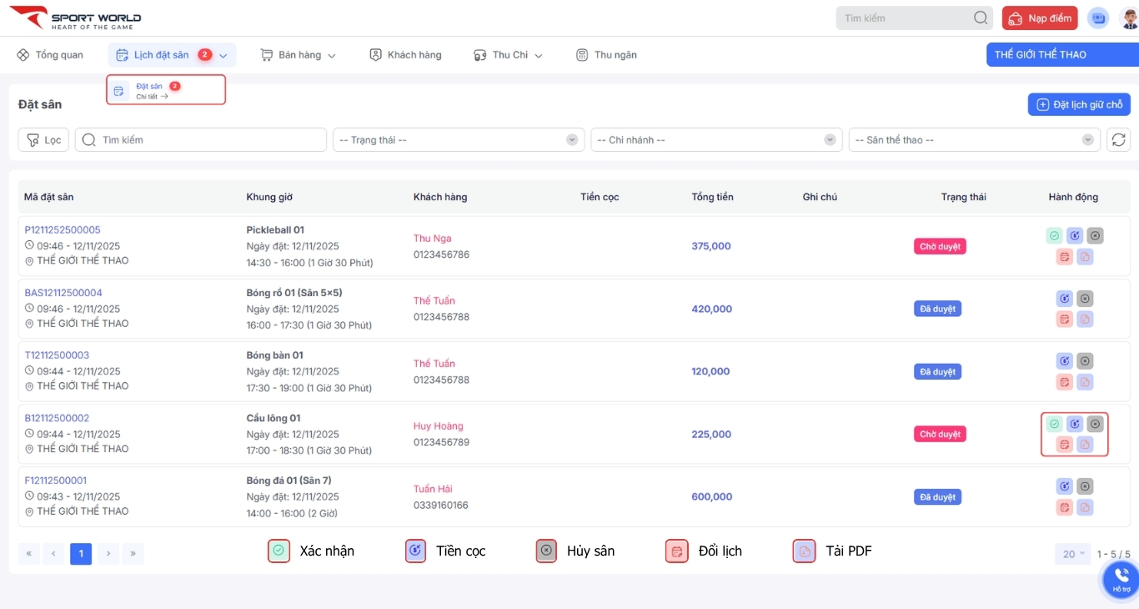Click the search magnifier in top bar

981,18
